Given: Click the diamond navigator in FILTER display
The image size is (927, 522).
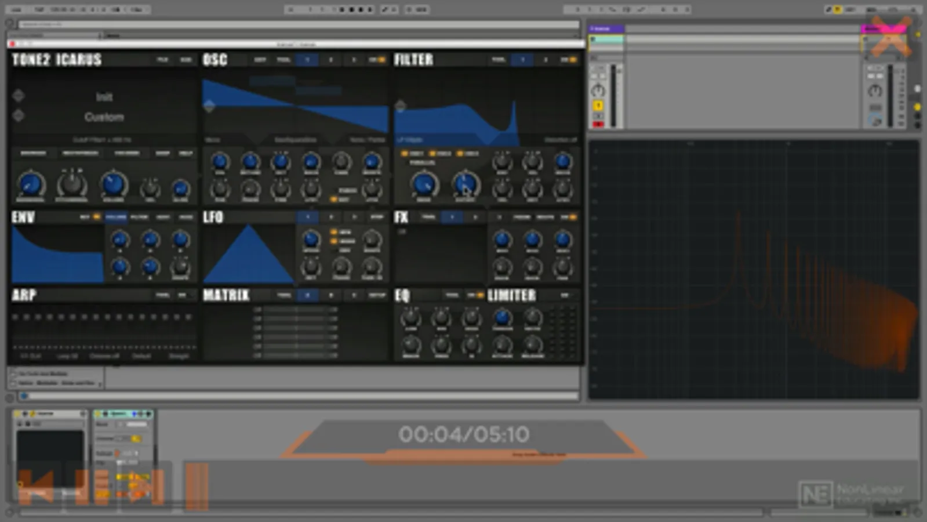Looking at the screenshot, I should [400, 106].
